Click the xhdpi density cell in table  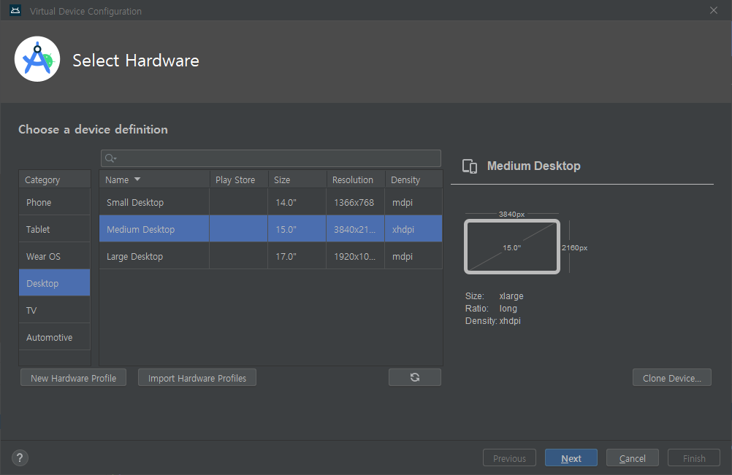coord(413,229)
